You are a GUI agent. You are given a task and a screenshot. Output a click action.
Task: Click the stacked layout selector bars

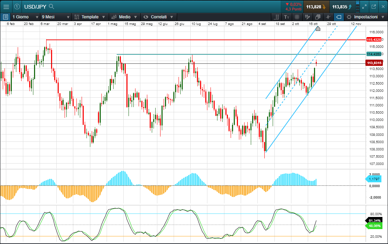coord(357,7)
